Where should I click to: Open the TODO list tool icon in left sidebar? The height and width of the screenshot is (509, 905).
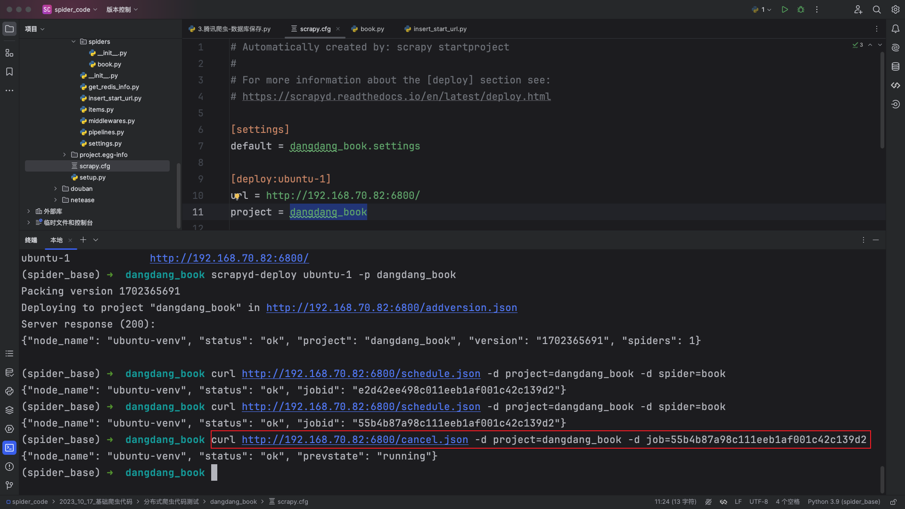(x=9, y=353)
